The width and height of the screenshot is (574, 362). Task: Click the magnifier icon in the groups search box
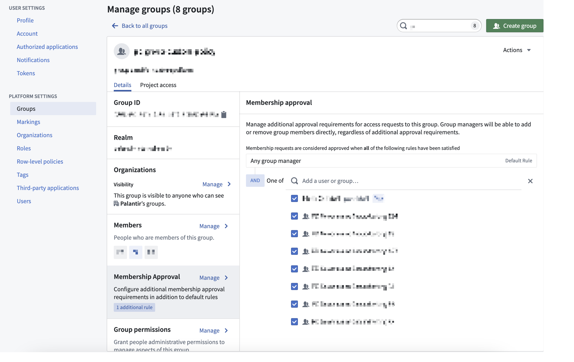[403, 26]
